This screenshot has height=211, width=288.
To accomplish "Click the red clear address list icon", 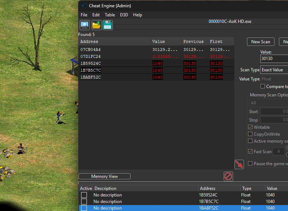I will pos(228,176).
